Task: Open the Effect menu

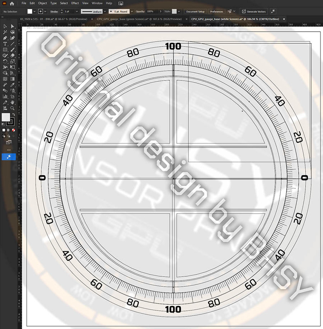Action: 75,3
